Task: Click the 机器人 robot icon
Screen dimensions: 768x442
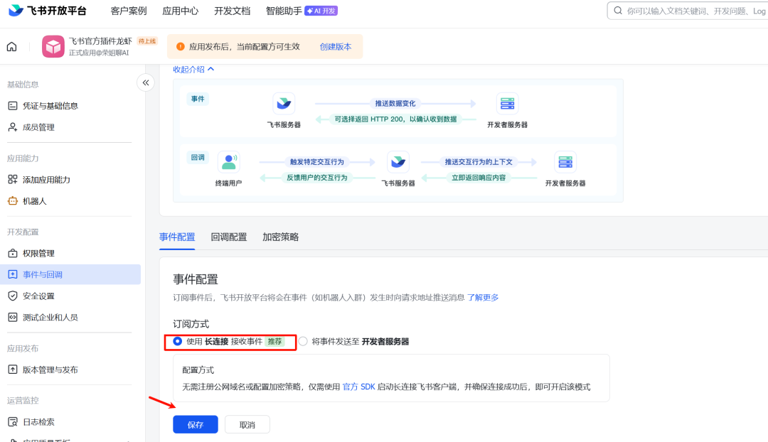Action: (x=13, y=201)
